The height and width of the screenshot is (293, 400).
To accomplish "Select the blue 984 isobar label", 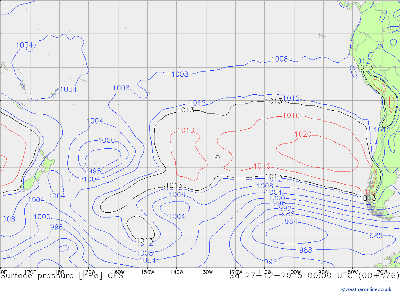I will point(291,221).
